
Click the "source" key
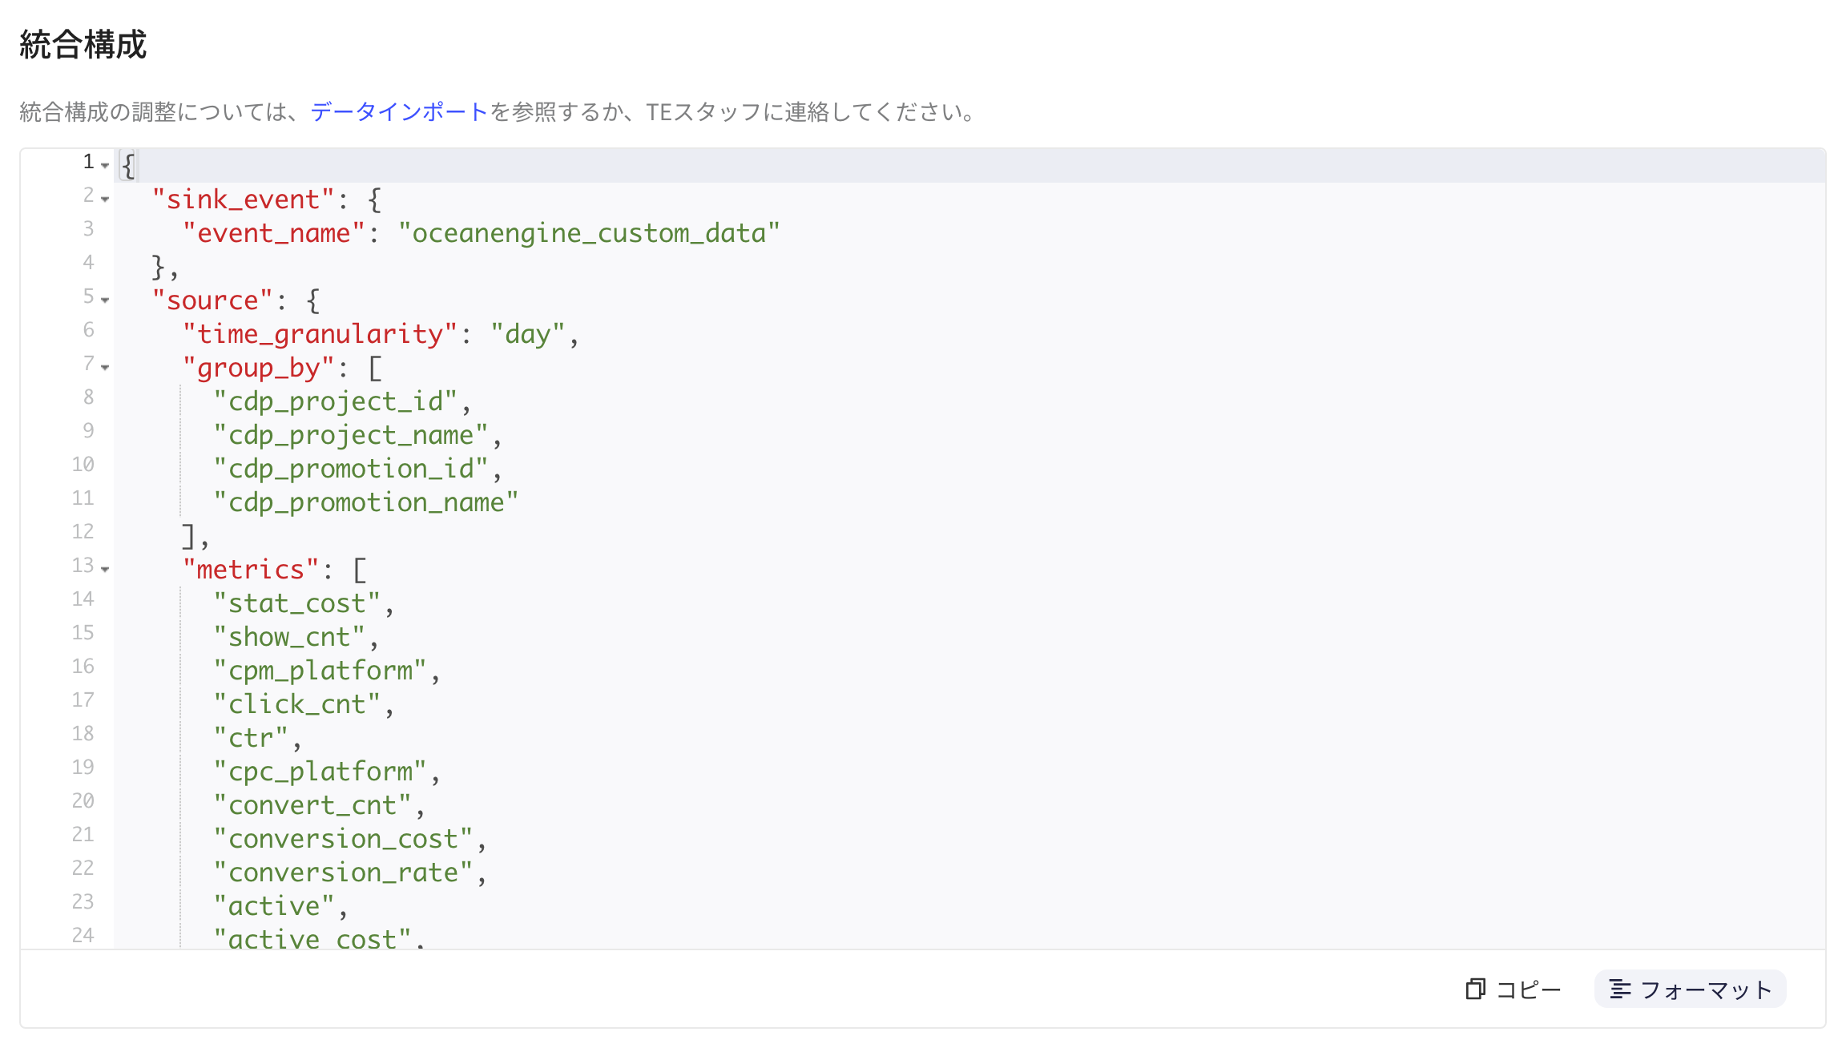(x=213, y=300)
